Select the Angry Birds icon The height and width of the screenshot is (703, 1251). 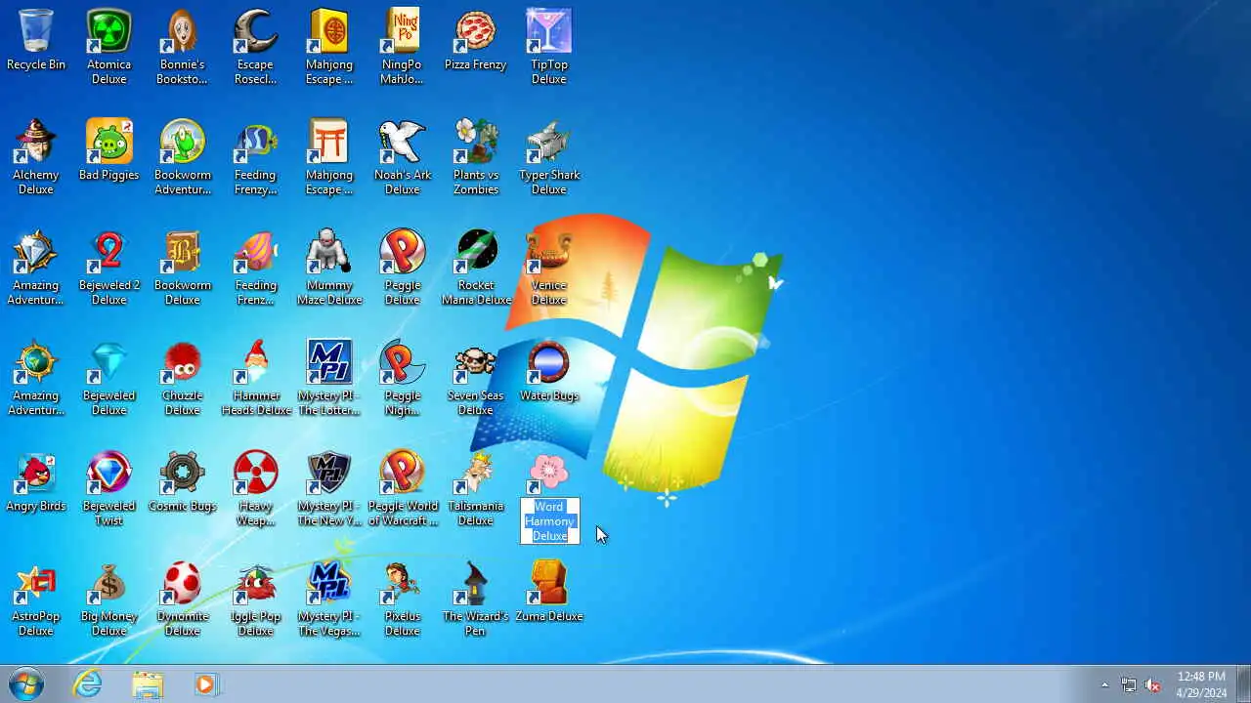tap(36, 473)
